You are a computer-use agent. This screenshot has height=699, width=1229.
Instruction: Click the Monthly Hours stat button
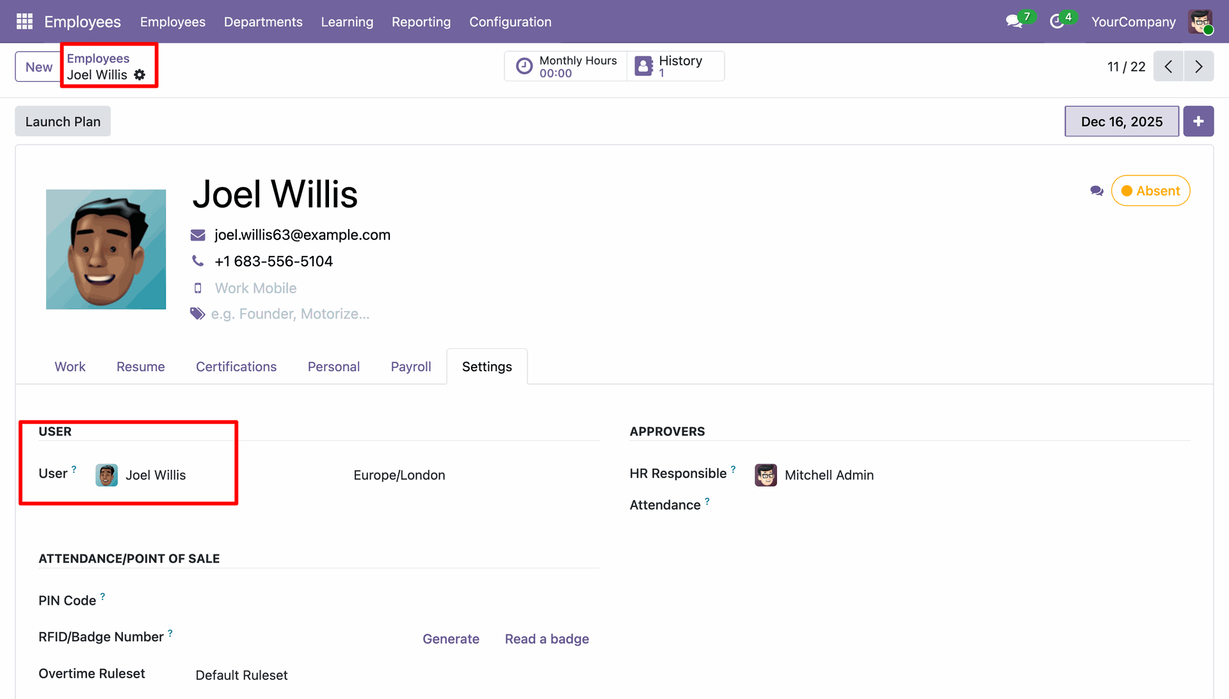(x=566, y=67)
